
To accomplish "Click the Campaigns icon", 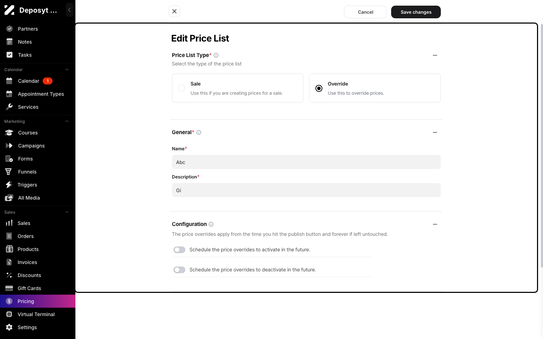I will 9,146.
